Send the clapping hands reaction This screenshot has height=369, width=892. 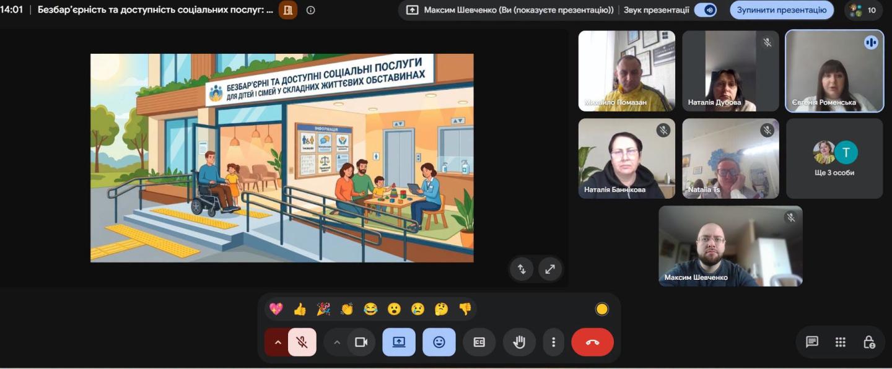(x=347, y=309)
